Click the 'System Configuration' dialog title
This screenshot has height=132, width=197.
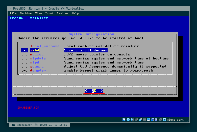pos(91,34)
